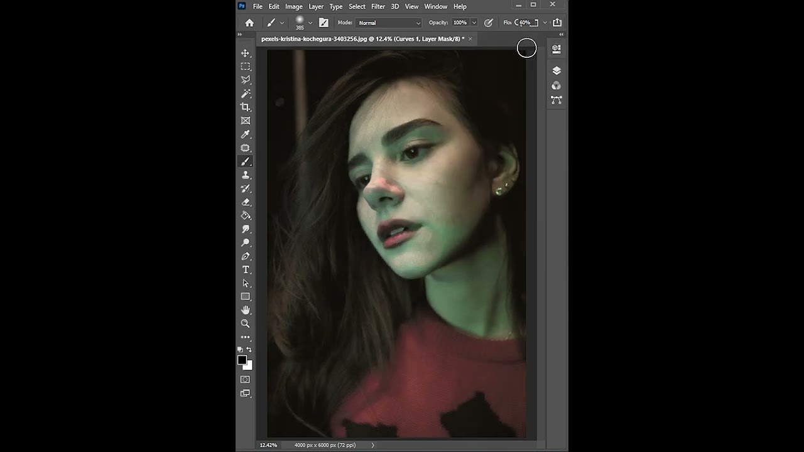Screen dimensions: 804x452
Task: Open the Image menu
Action: point(294,6)
